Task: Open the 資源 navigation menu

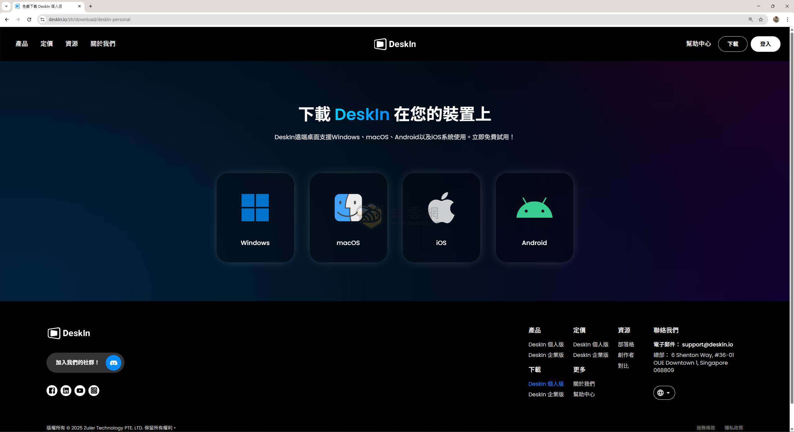Action: (72, 44)
